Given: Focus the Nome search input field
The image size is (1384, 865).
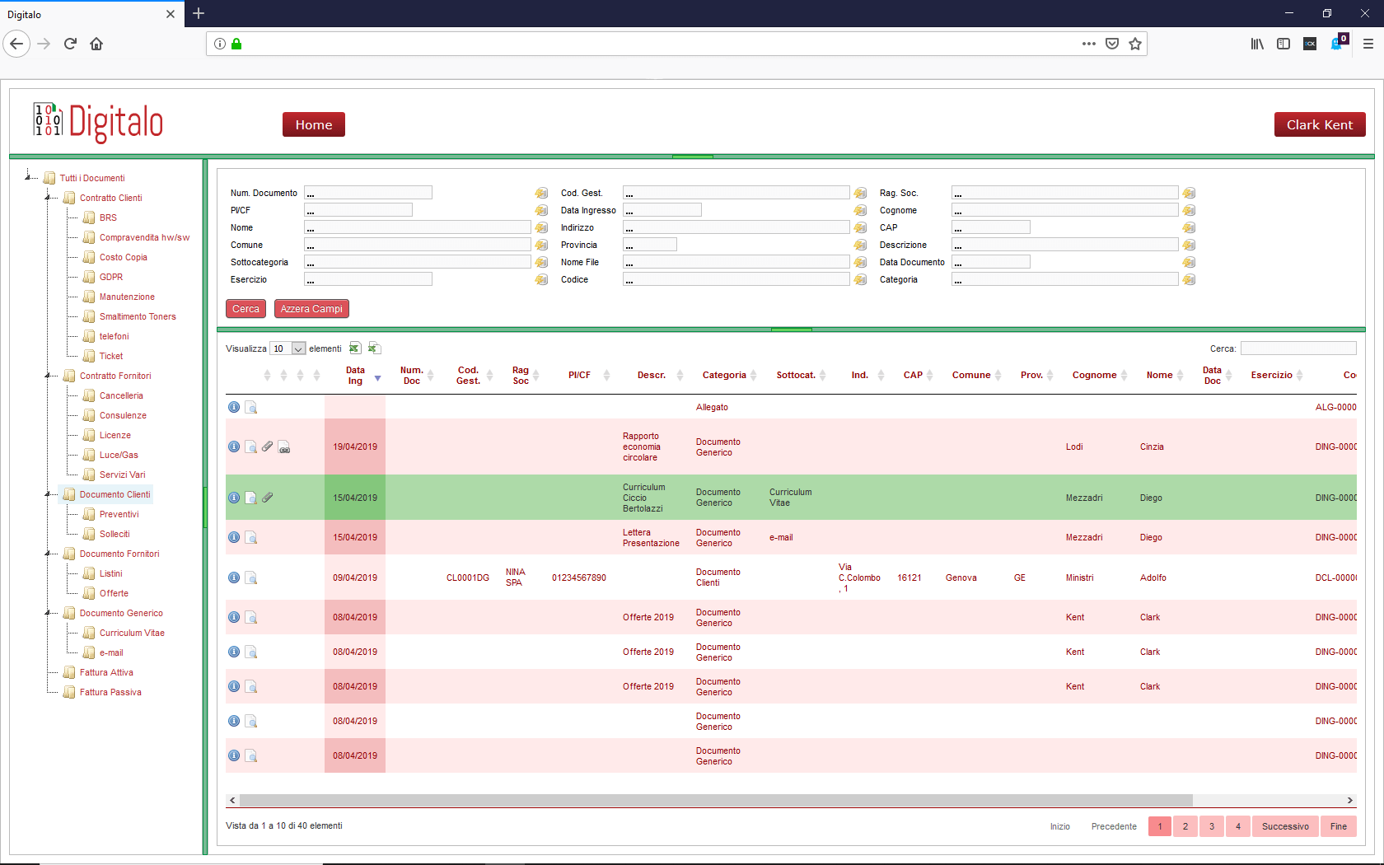Looking at the screenshot, I should pos(418,227).
